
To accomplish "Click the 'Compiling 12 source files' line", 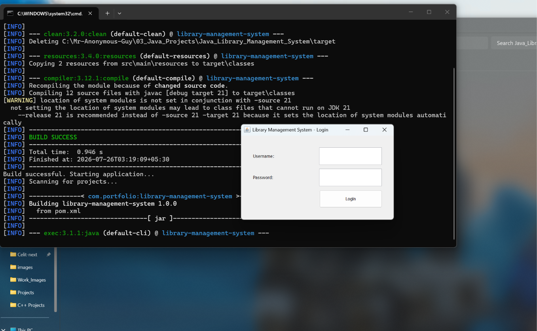I will pyautogui.click(x=162, y=93).
